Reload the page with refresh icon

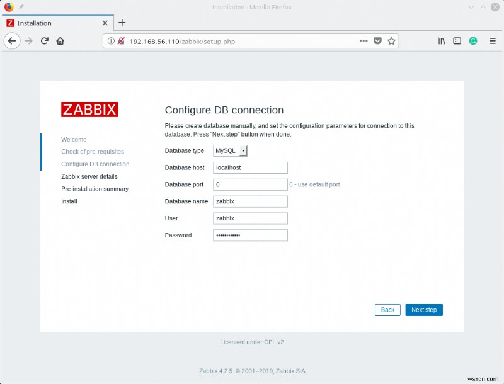click(44, 41)
